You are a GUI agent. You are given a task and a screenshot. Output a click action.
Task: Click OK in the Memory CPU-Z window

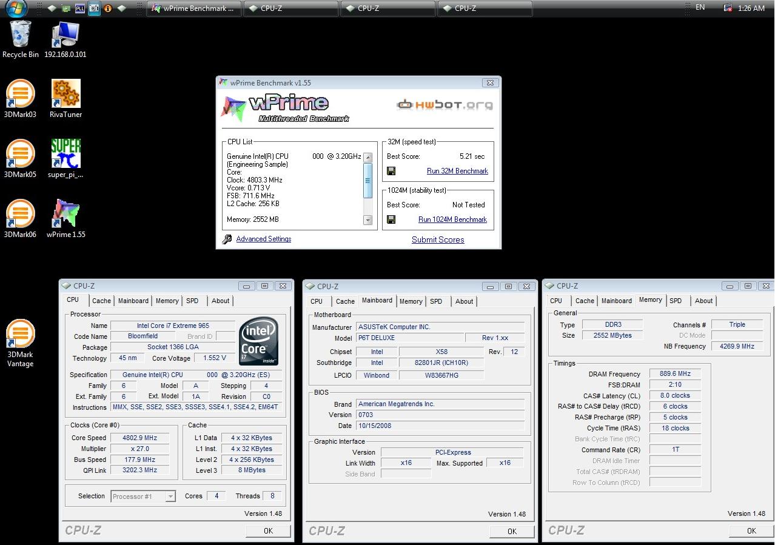pos(751,530)
